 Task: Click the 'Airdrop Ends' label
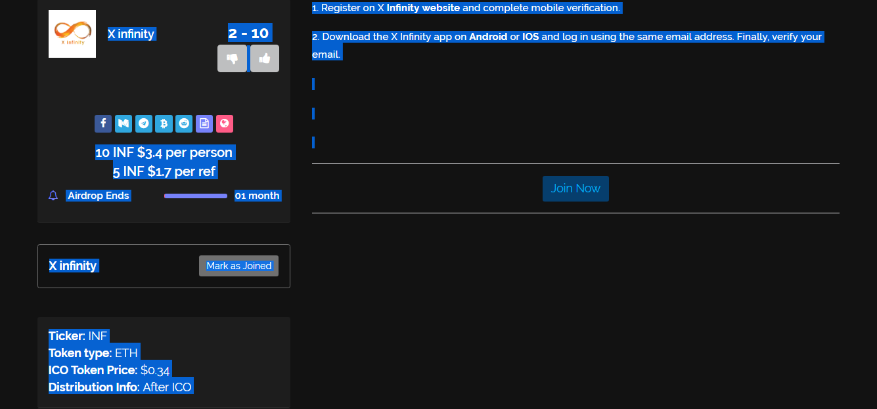(99, 196)
